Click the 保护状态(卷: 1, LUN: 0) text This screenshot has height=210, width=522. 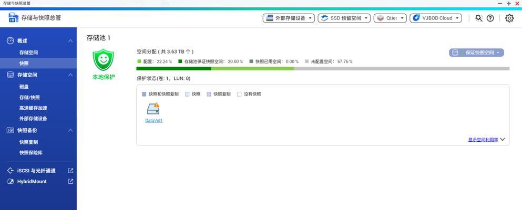[x=163, y=79]
